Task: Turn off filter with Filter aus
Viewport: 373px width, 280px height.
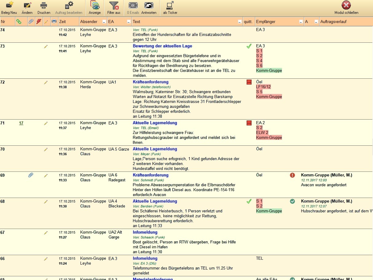Action: 113,6
